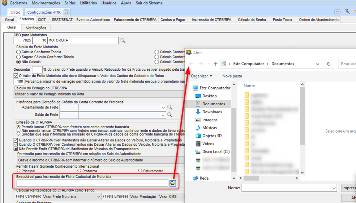
Task: Select Proforma radio option
Action: (79, 171)
